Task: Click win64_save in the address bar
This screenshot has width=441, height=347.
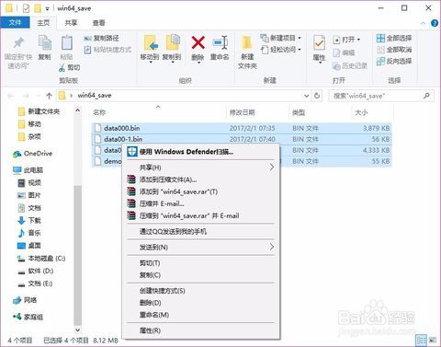Action: click(x=95, y=96)
